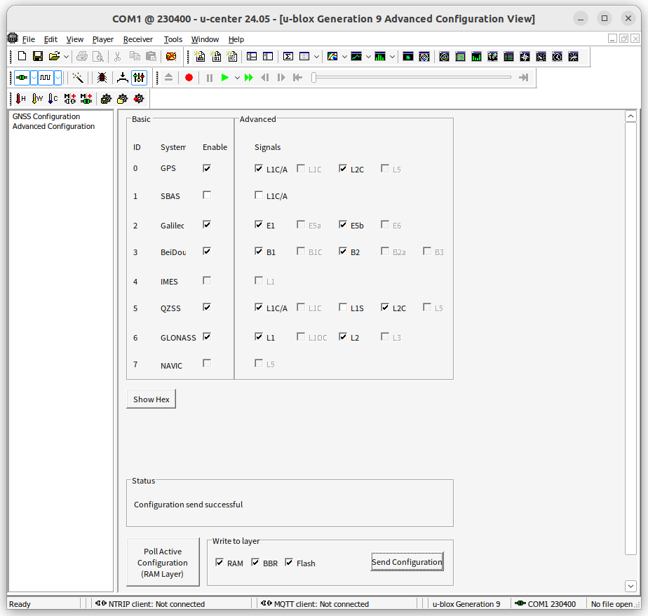Expand the play button dropdown arrow

point(237,77)
